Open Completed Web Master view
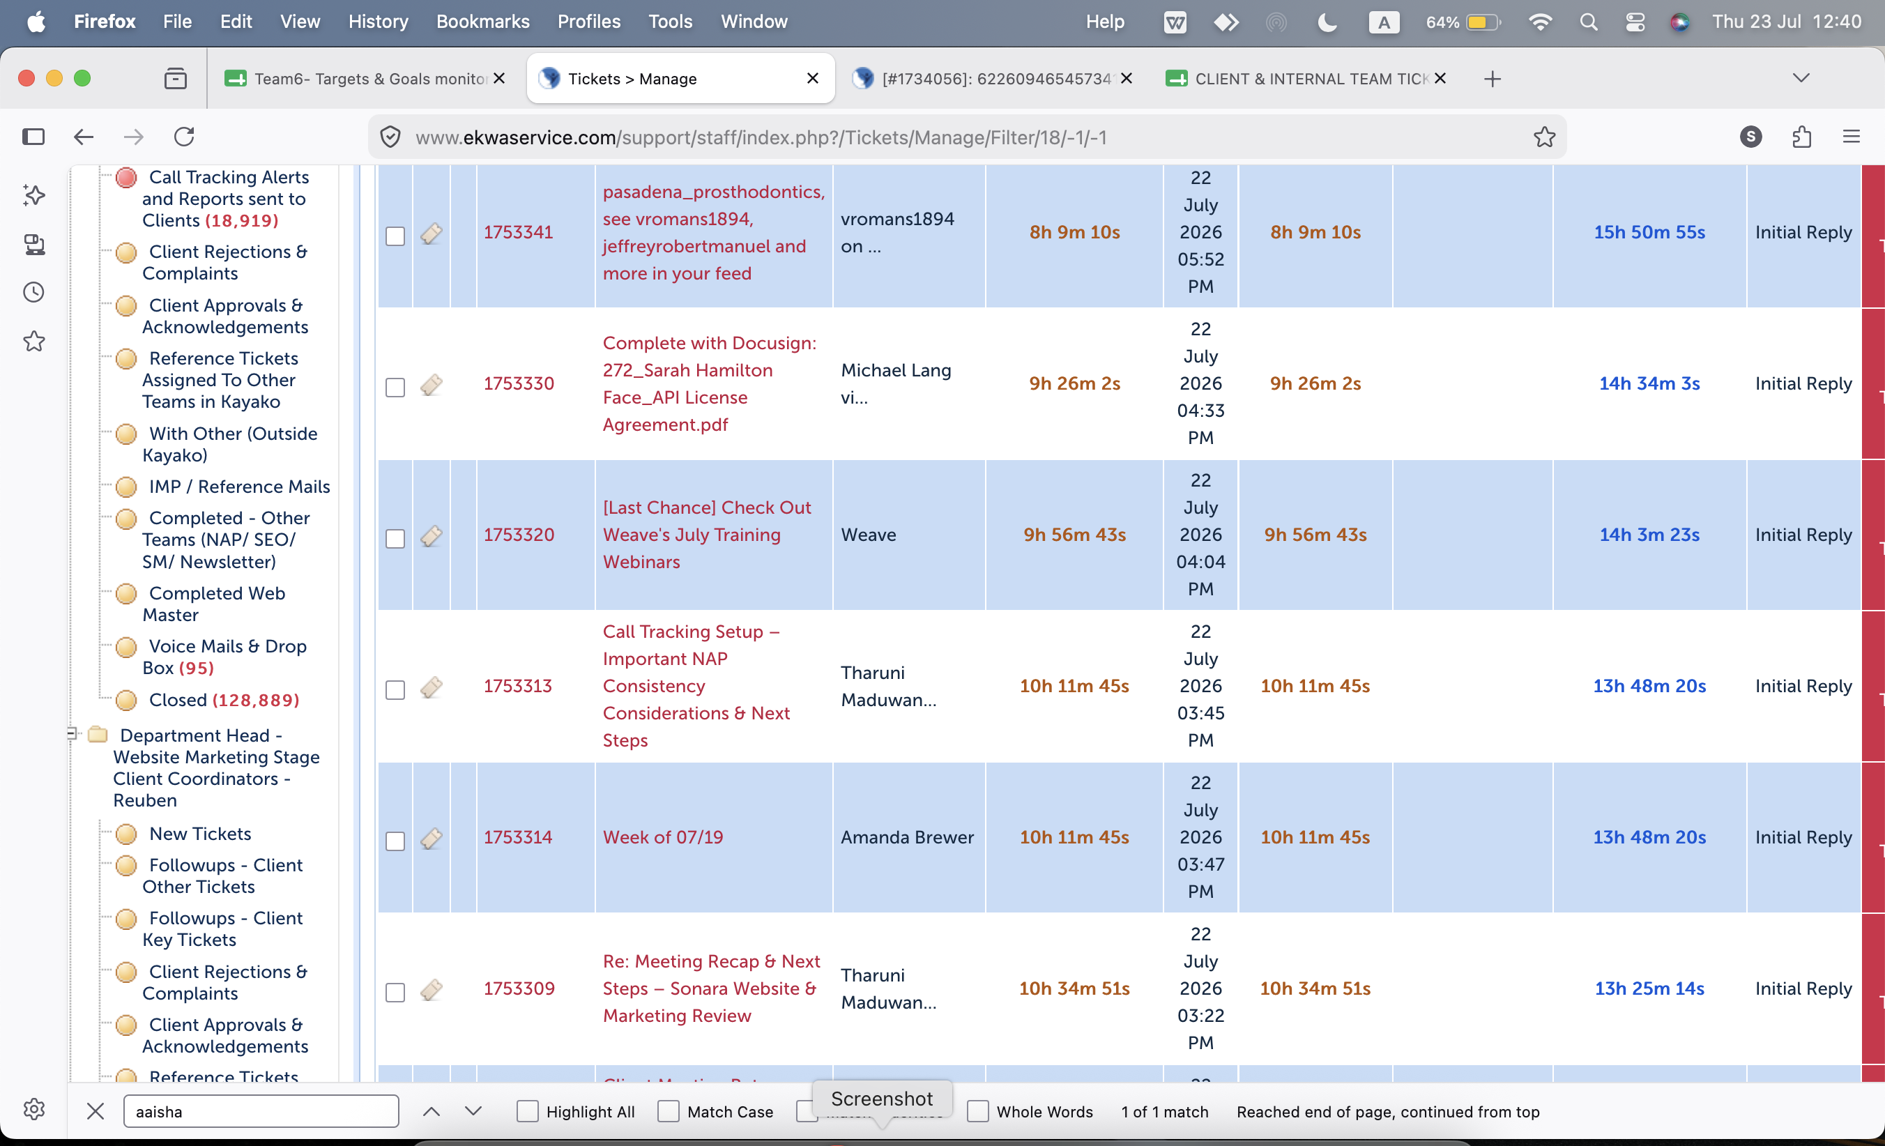 (x=213, y=604)
